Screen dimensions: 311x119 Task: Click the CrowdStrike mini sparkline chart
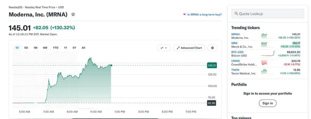pyautogui.click(x=268, y=63)
